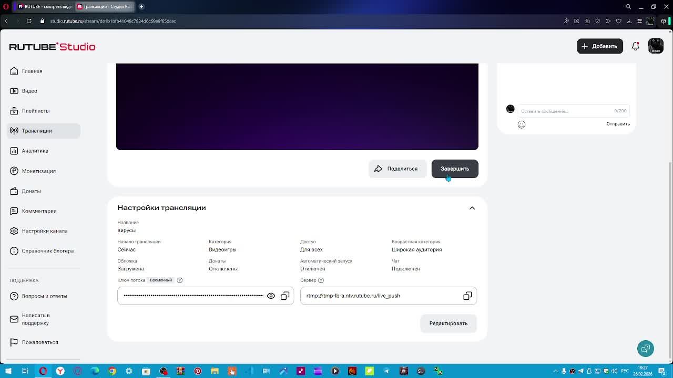Click the Ключ потока help question icon
Image resolution: width=673 pixels, height=378 pixels.
click(180, 280)
